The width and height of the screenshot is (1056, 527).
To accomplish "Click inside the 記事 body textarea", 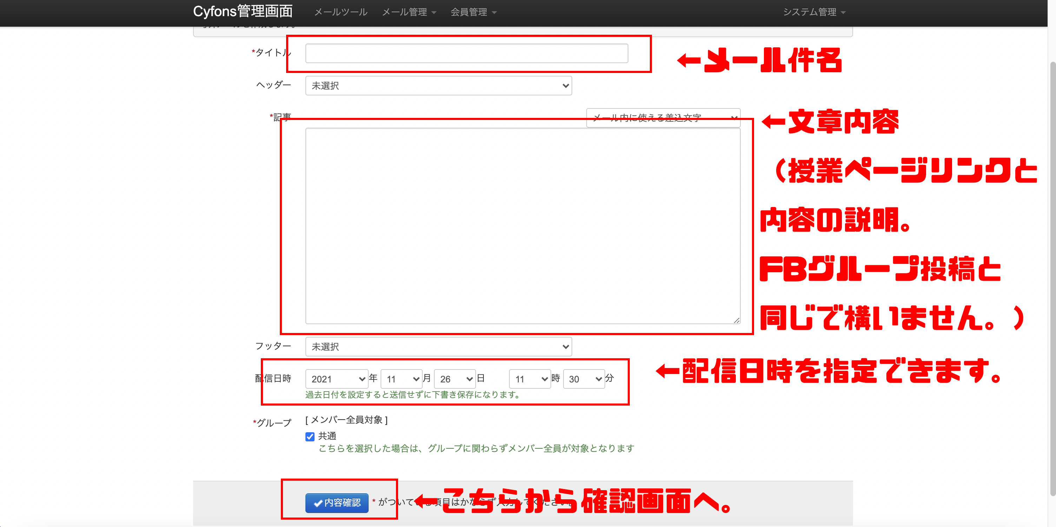I will (522, 225).
